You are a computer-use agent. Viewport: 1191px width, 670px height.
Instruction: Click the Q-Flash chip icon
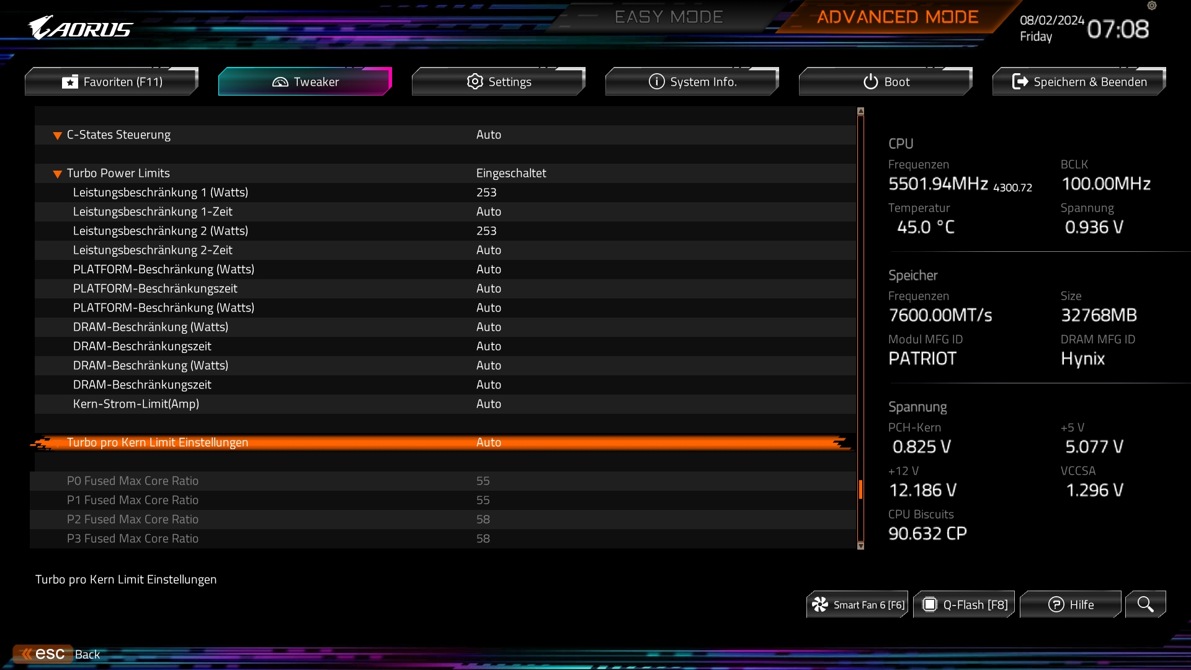click(929, 605)
